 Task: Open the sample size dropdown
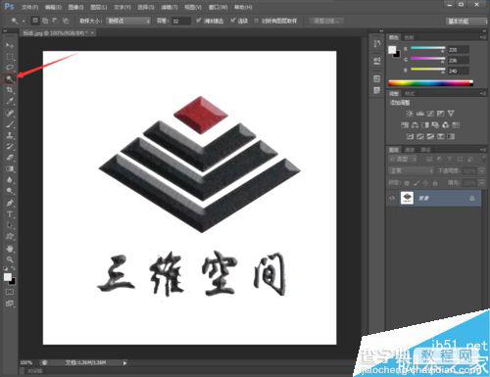tap(128, 21)
